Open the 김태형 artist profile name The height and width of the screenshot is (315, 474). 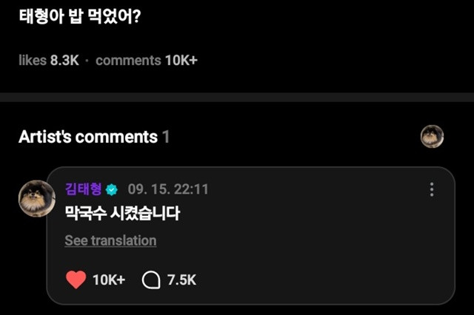84,189
